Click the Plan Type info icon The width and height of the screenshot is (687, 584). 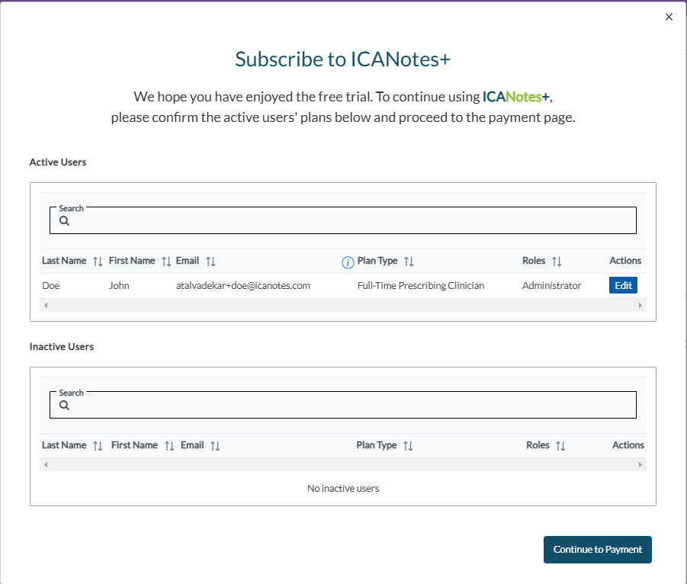[348, 262]
